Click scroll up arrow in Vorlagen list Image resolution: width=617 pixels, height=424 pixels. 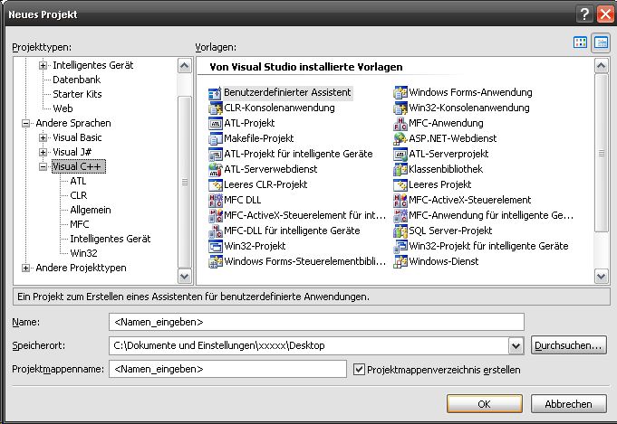pos(601,66)
